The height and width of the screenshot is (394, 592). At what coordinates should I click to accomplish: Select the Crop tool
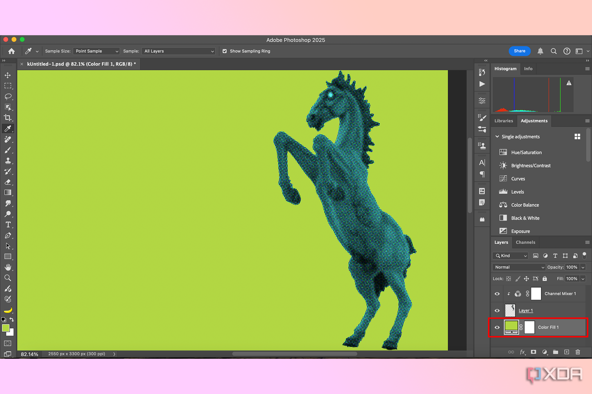pyautogui.click(x=8, y=118)
